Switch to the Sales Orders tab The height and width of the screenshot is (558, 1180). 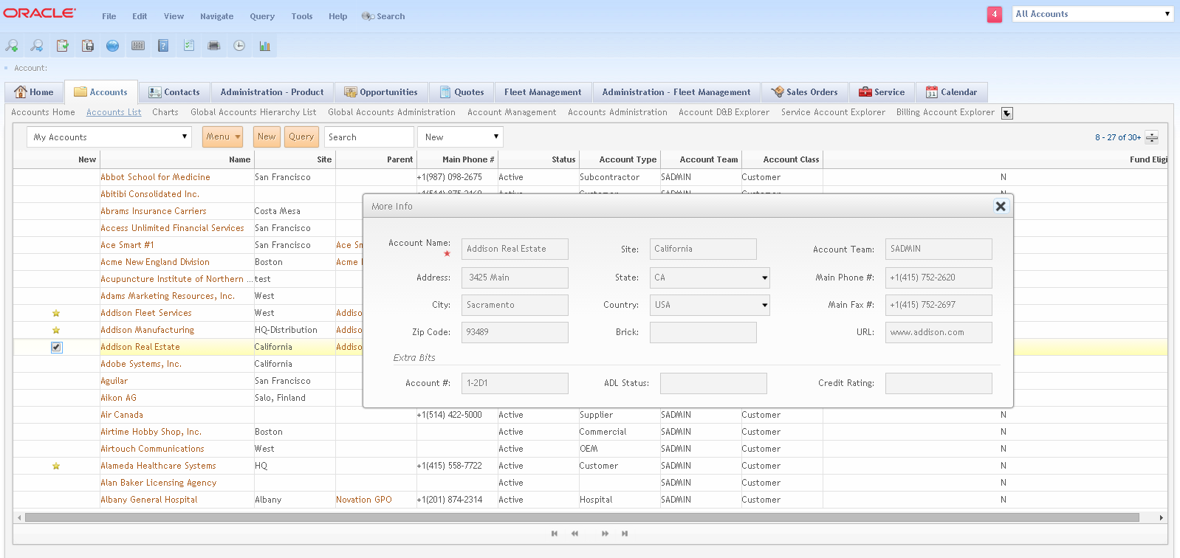pyautogui.click(x=804, y=92)
